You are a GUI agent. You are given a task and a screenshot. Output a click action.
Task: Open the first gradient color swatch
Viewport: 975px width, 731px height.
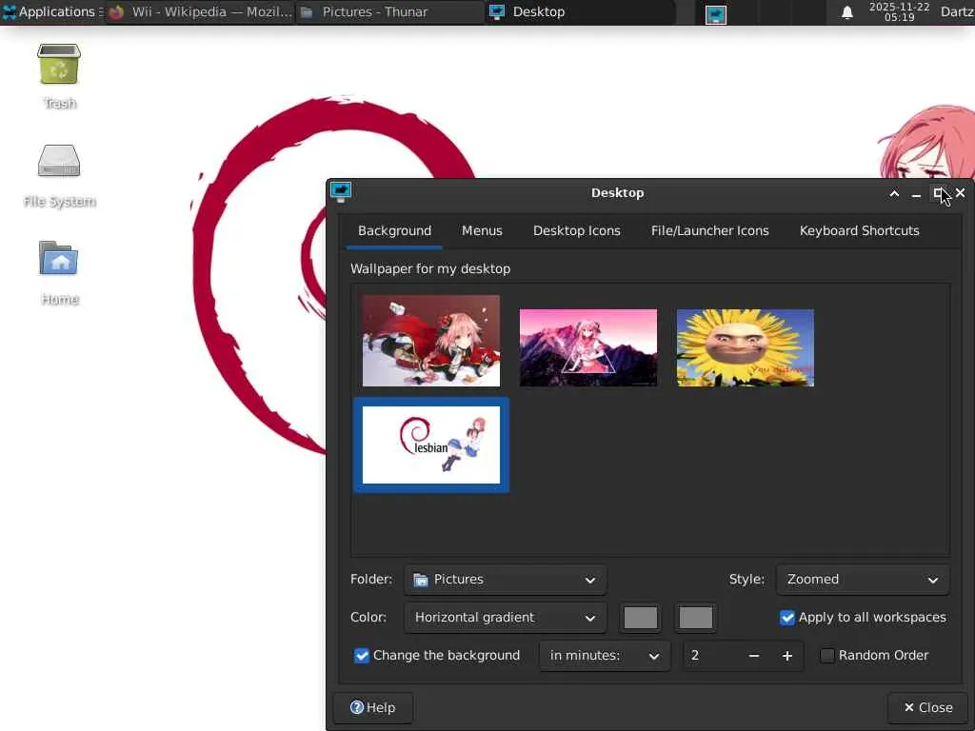coord(641,618)
